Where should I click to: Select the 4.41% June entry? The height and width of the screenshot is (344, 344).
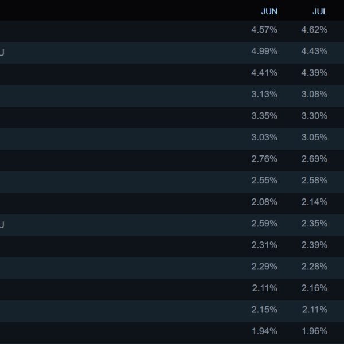coord(264,73)
